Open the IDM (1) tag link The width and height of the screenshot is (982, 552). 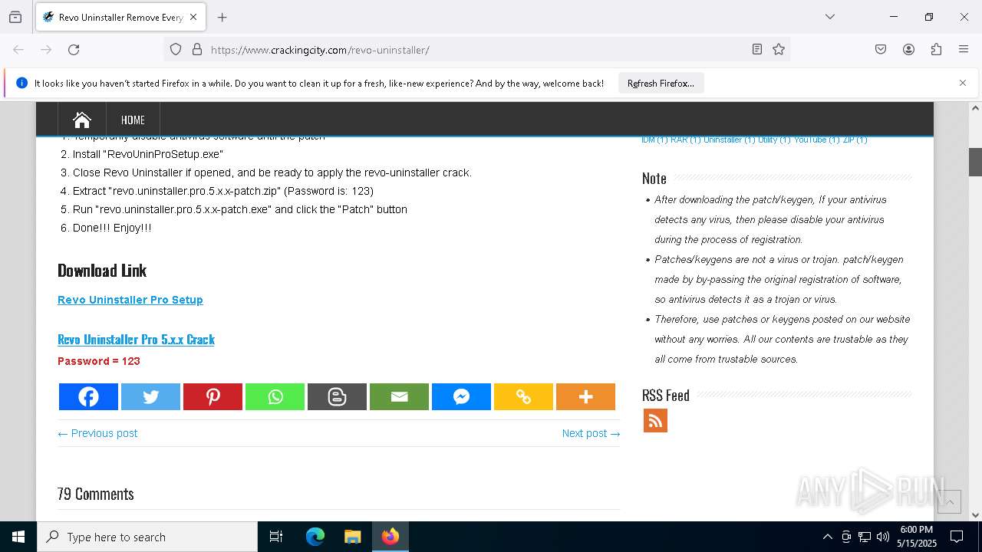[654, 140]
